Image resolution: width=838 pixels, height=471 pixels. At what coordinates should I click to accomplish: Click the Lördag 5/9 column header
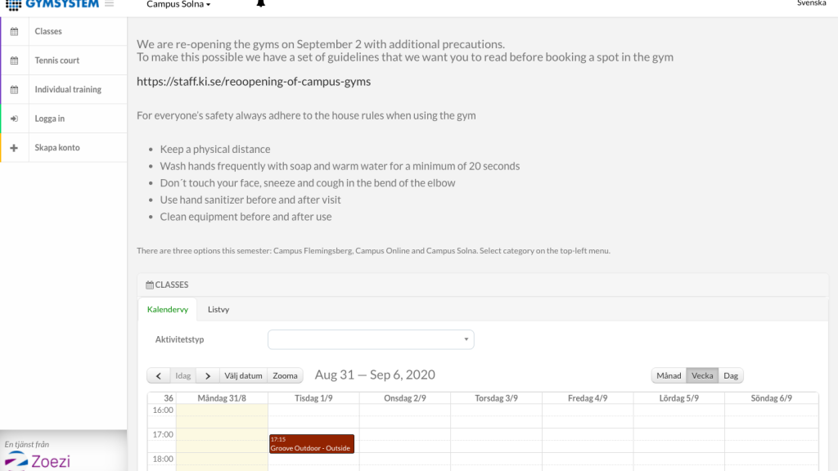click(679, 398)
